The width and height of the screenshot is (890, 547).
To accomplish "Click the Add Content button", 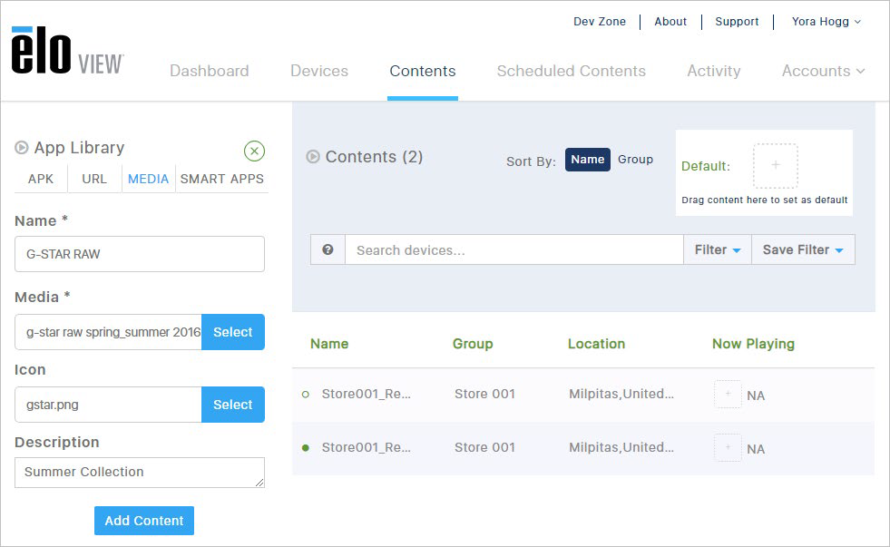I will coord(144,521).
